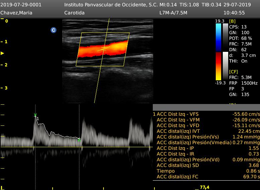Click the -55.60 cm/s velocity value

tap(246, 114)
